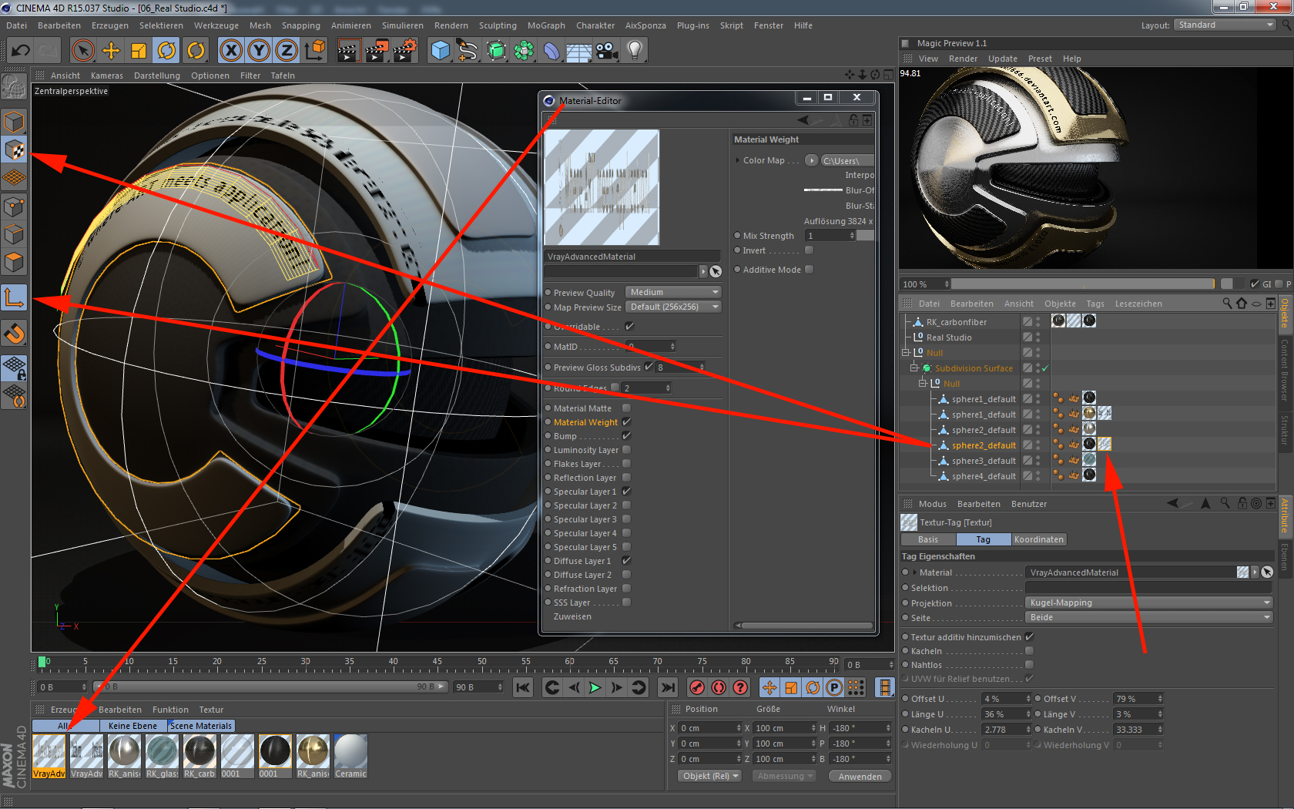Open the Map Preview Size dropdown
Image resolution: width=1294 pixels, height=809 pixels.
tap(672, 307)
